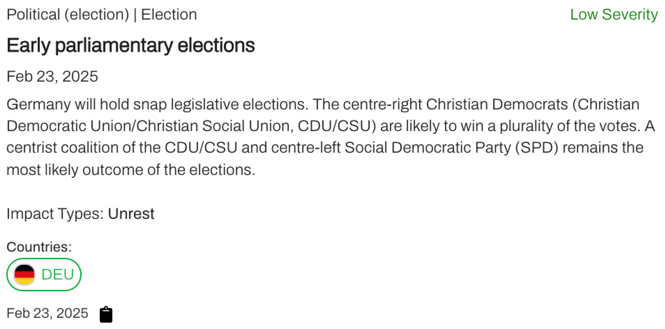Select the Unrest impact type

131,214
